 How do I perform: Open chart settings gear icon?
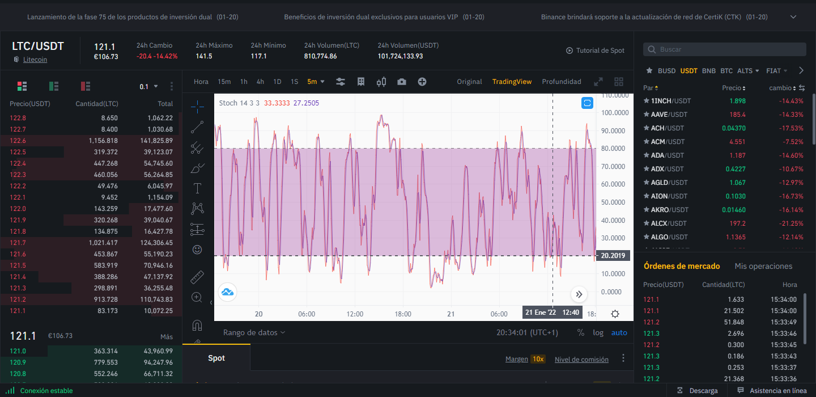[x=615, y=314]
